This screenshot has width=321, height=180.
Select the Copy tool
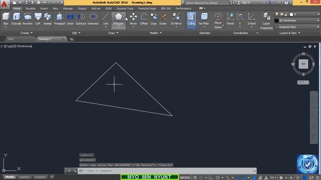(153, 19)
